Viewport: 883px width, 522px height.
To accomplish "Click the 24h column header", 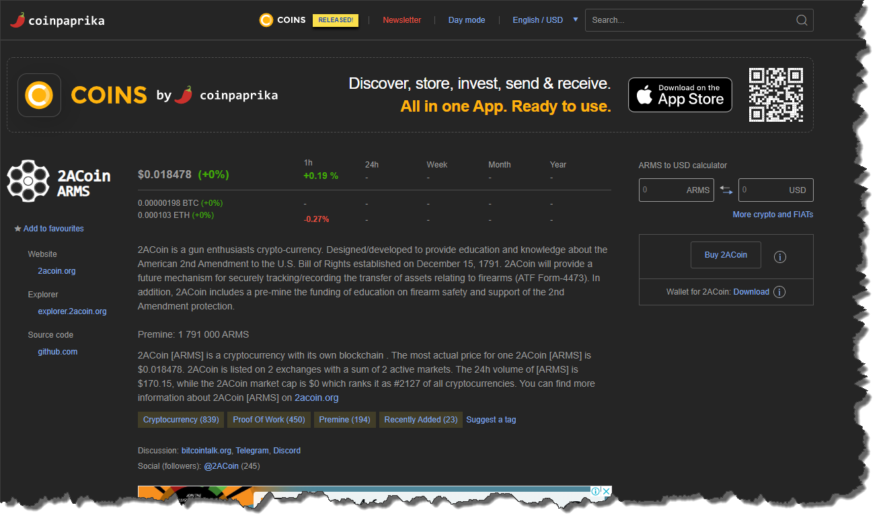I will (x=372, y=165).
